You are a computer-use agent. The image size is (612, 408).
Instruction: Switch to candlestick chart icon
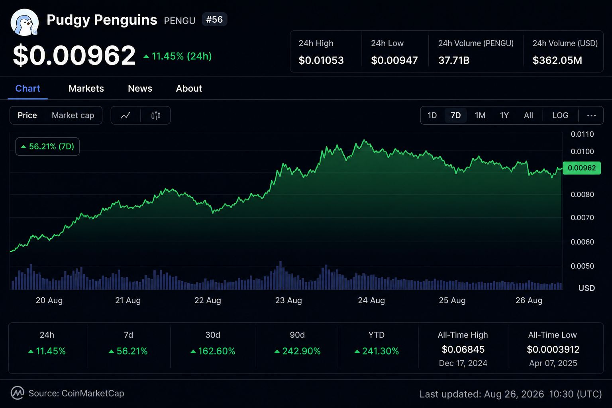click(x=156, y=116)
